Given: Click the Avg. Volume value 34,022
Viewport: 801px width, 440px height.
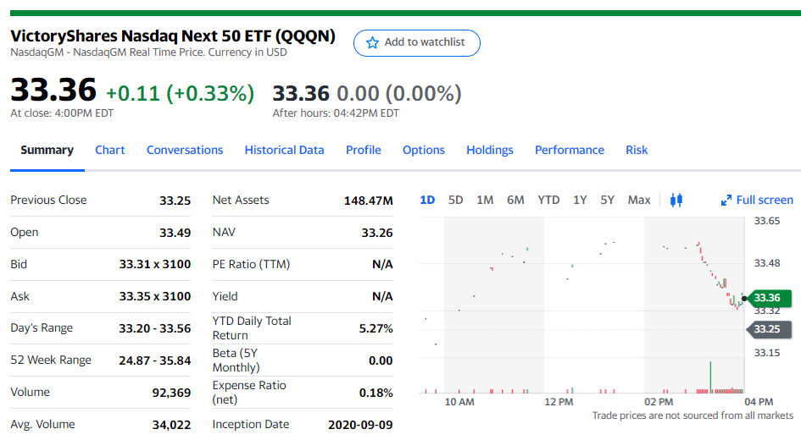Looking at the screenshot, I should click(171, 425).
